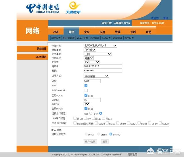The height and width of the screenshot is (158, 184).
Task: Expand the IP模式 IPv4 dropdown
Action: click(92, 62)
